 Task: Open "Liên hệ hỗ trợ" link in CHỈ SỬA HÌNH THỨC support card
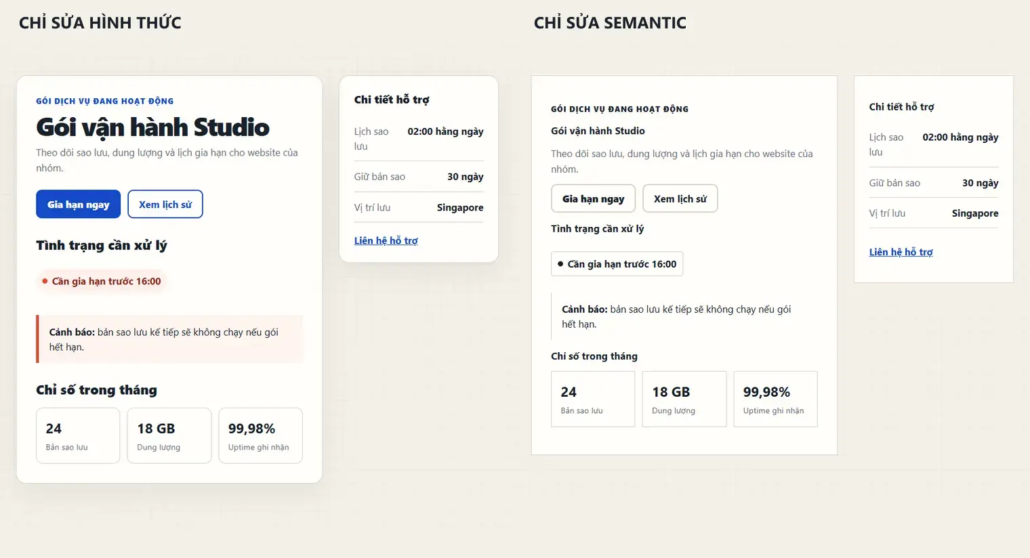point(386,240)
